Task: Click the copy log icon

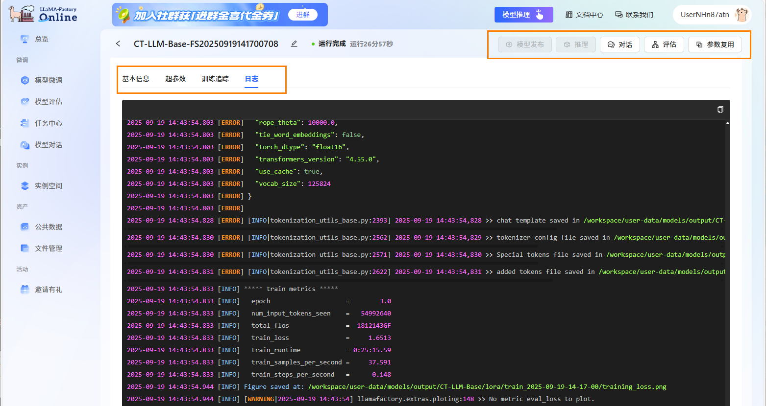Action: 720,110
